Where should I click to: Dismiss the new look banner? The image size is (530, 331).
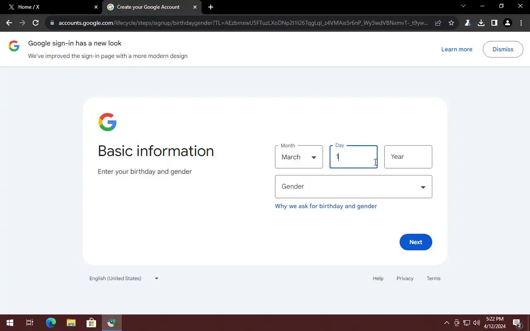pyautogui.click(x=503, y=49)
